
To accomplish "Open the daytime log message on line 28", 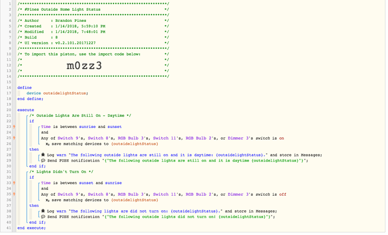I will point(168,155).
